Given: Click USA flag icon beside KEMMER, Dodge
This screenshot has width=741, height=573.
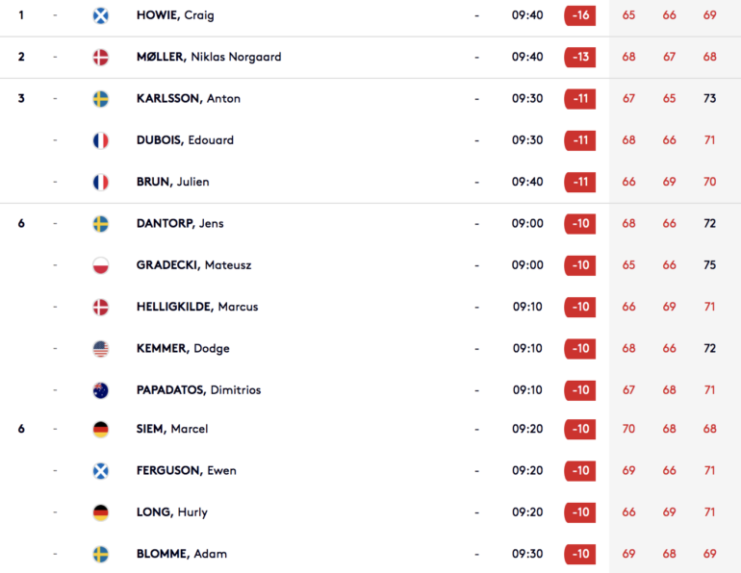Looking at the screenshot, I should 101,349.
